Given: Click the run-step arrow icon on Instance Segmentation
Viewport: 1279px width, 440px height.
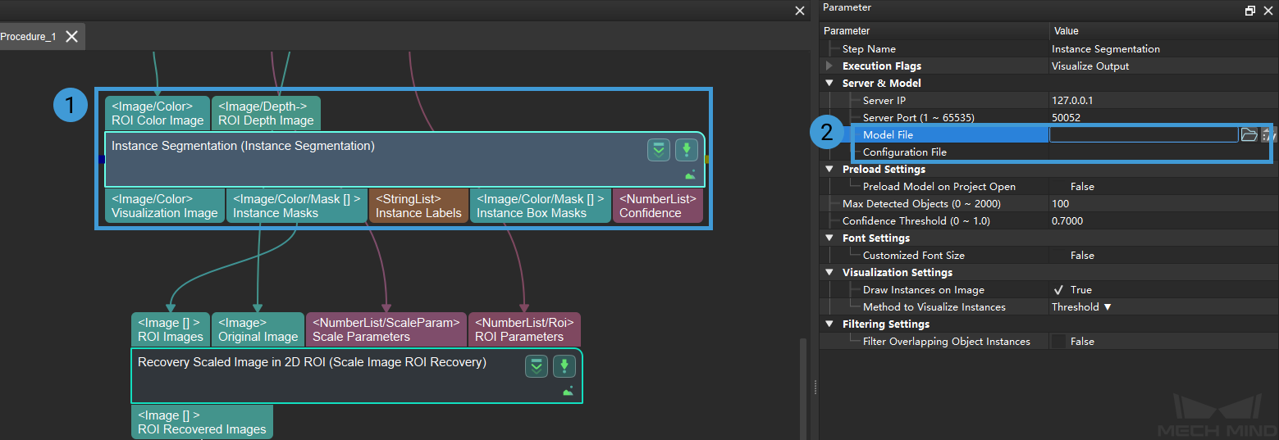Looking at the screenshot, I should [x=686, y=150].
